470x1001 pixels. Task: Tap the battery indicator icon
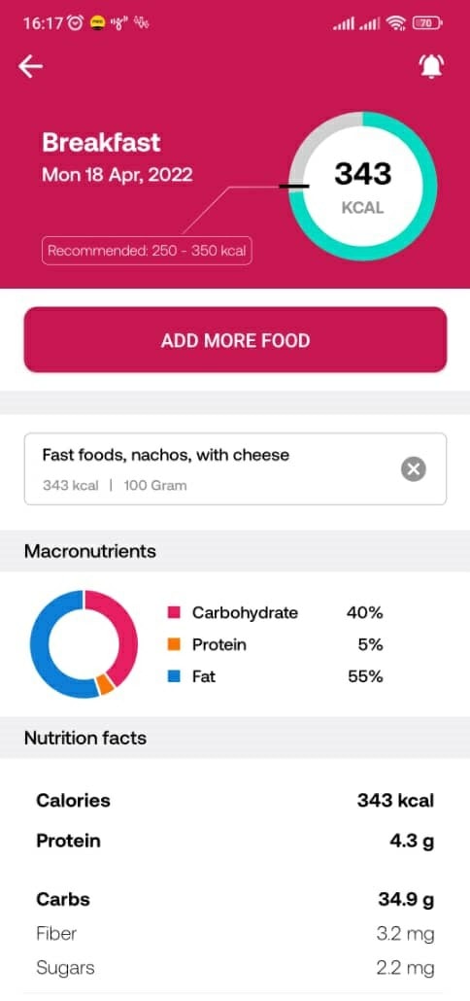pos(428,23)
